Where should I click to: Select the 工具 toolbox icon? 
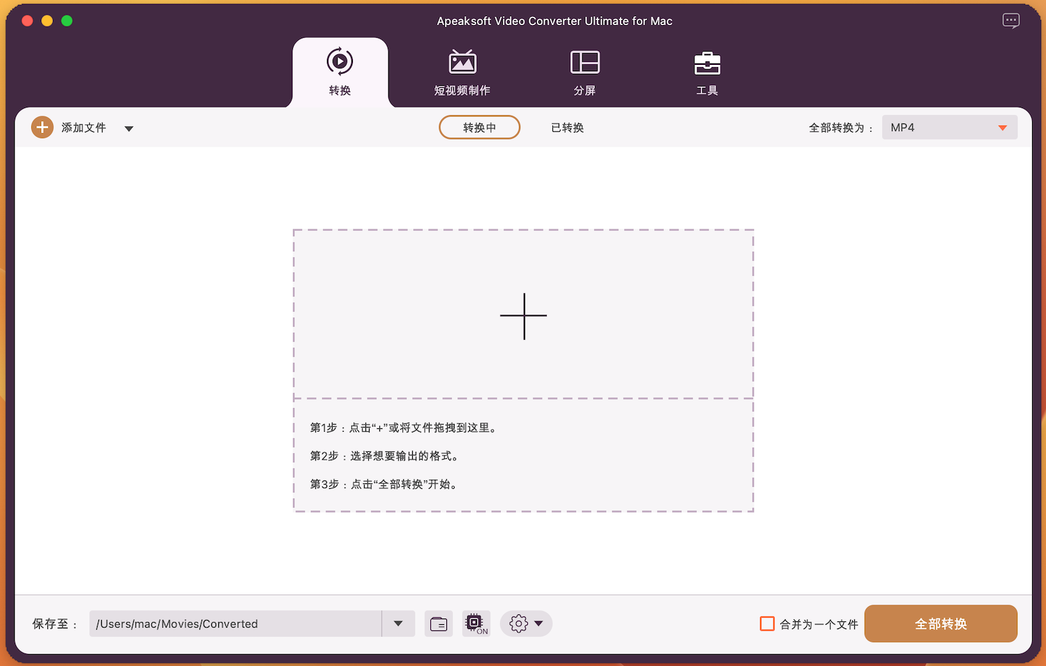[707, 63]
